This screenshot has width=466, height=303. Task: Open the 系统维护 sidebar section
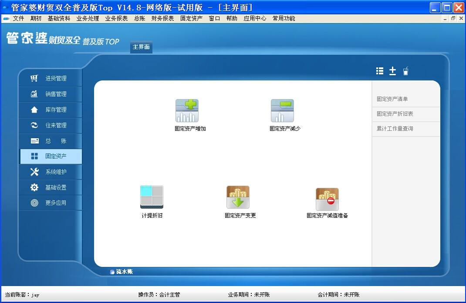point(51,172)
